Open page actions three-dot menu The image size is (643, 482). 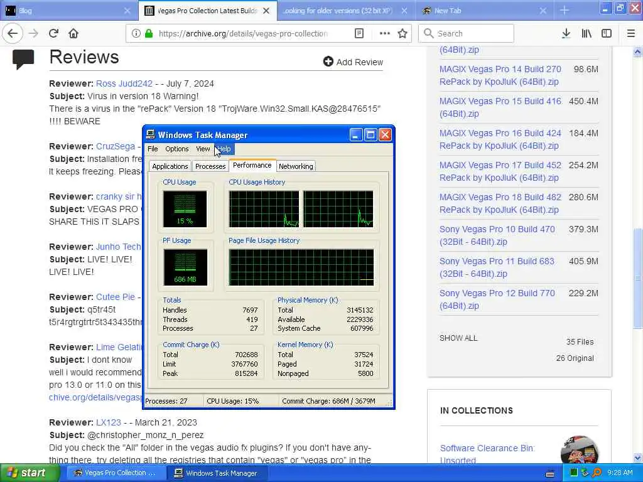pyautogui.click(x=385, y=33)
